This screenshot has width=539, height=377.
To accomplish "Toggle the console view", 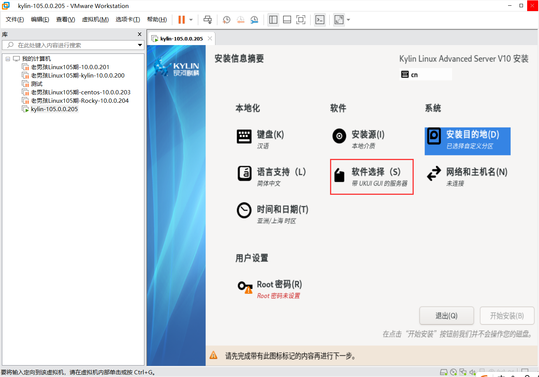I will tap(320, 20).
